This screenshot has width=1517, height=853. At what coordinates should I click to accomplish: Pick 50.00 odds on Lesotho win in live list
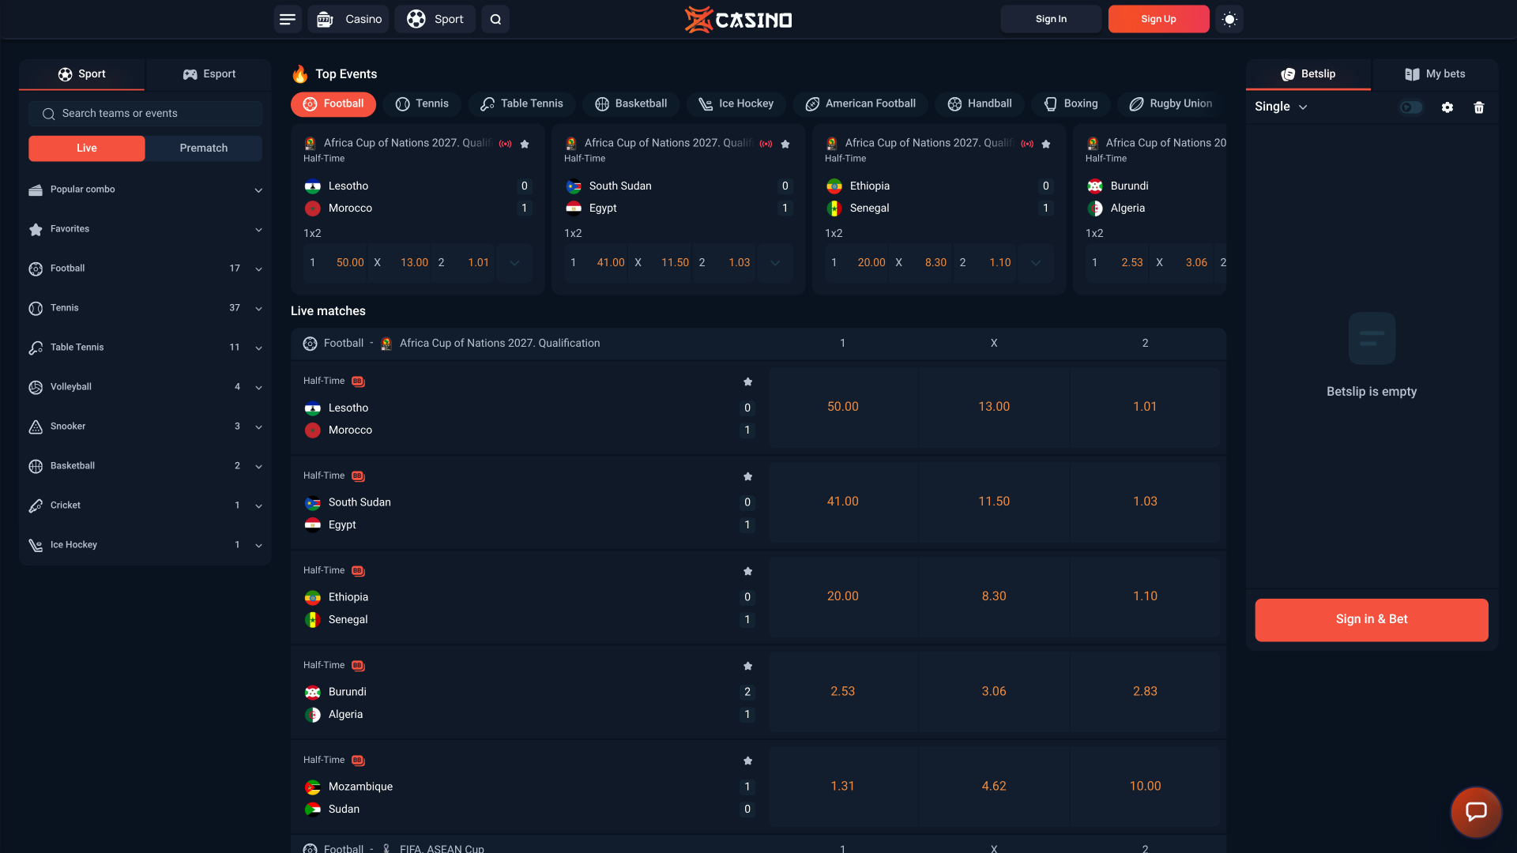[x=843, y=407]
